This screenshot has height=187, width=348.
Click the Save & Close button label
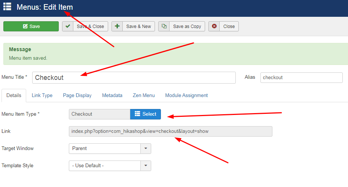(90, 27)
